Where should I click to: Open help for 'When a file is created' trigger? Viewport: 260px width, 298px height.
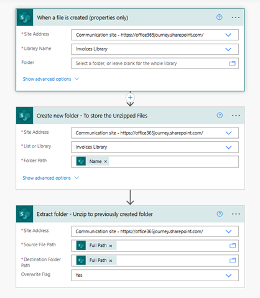[219, 17]
